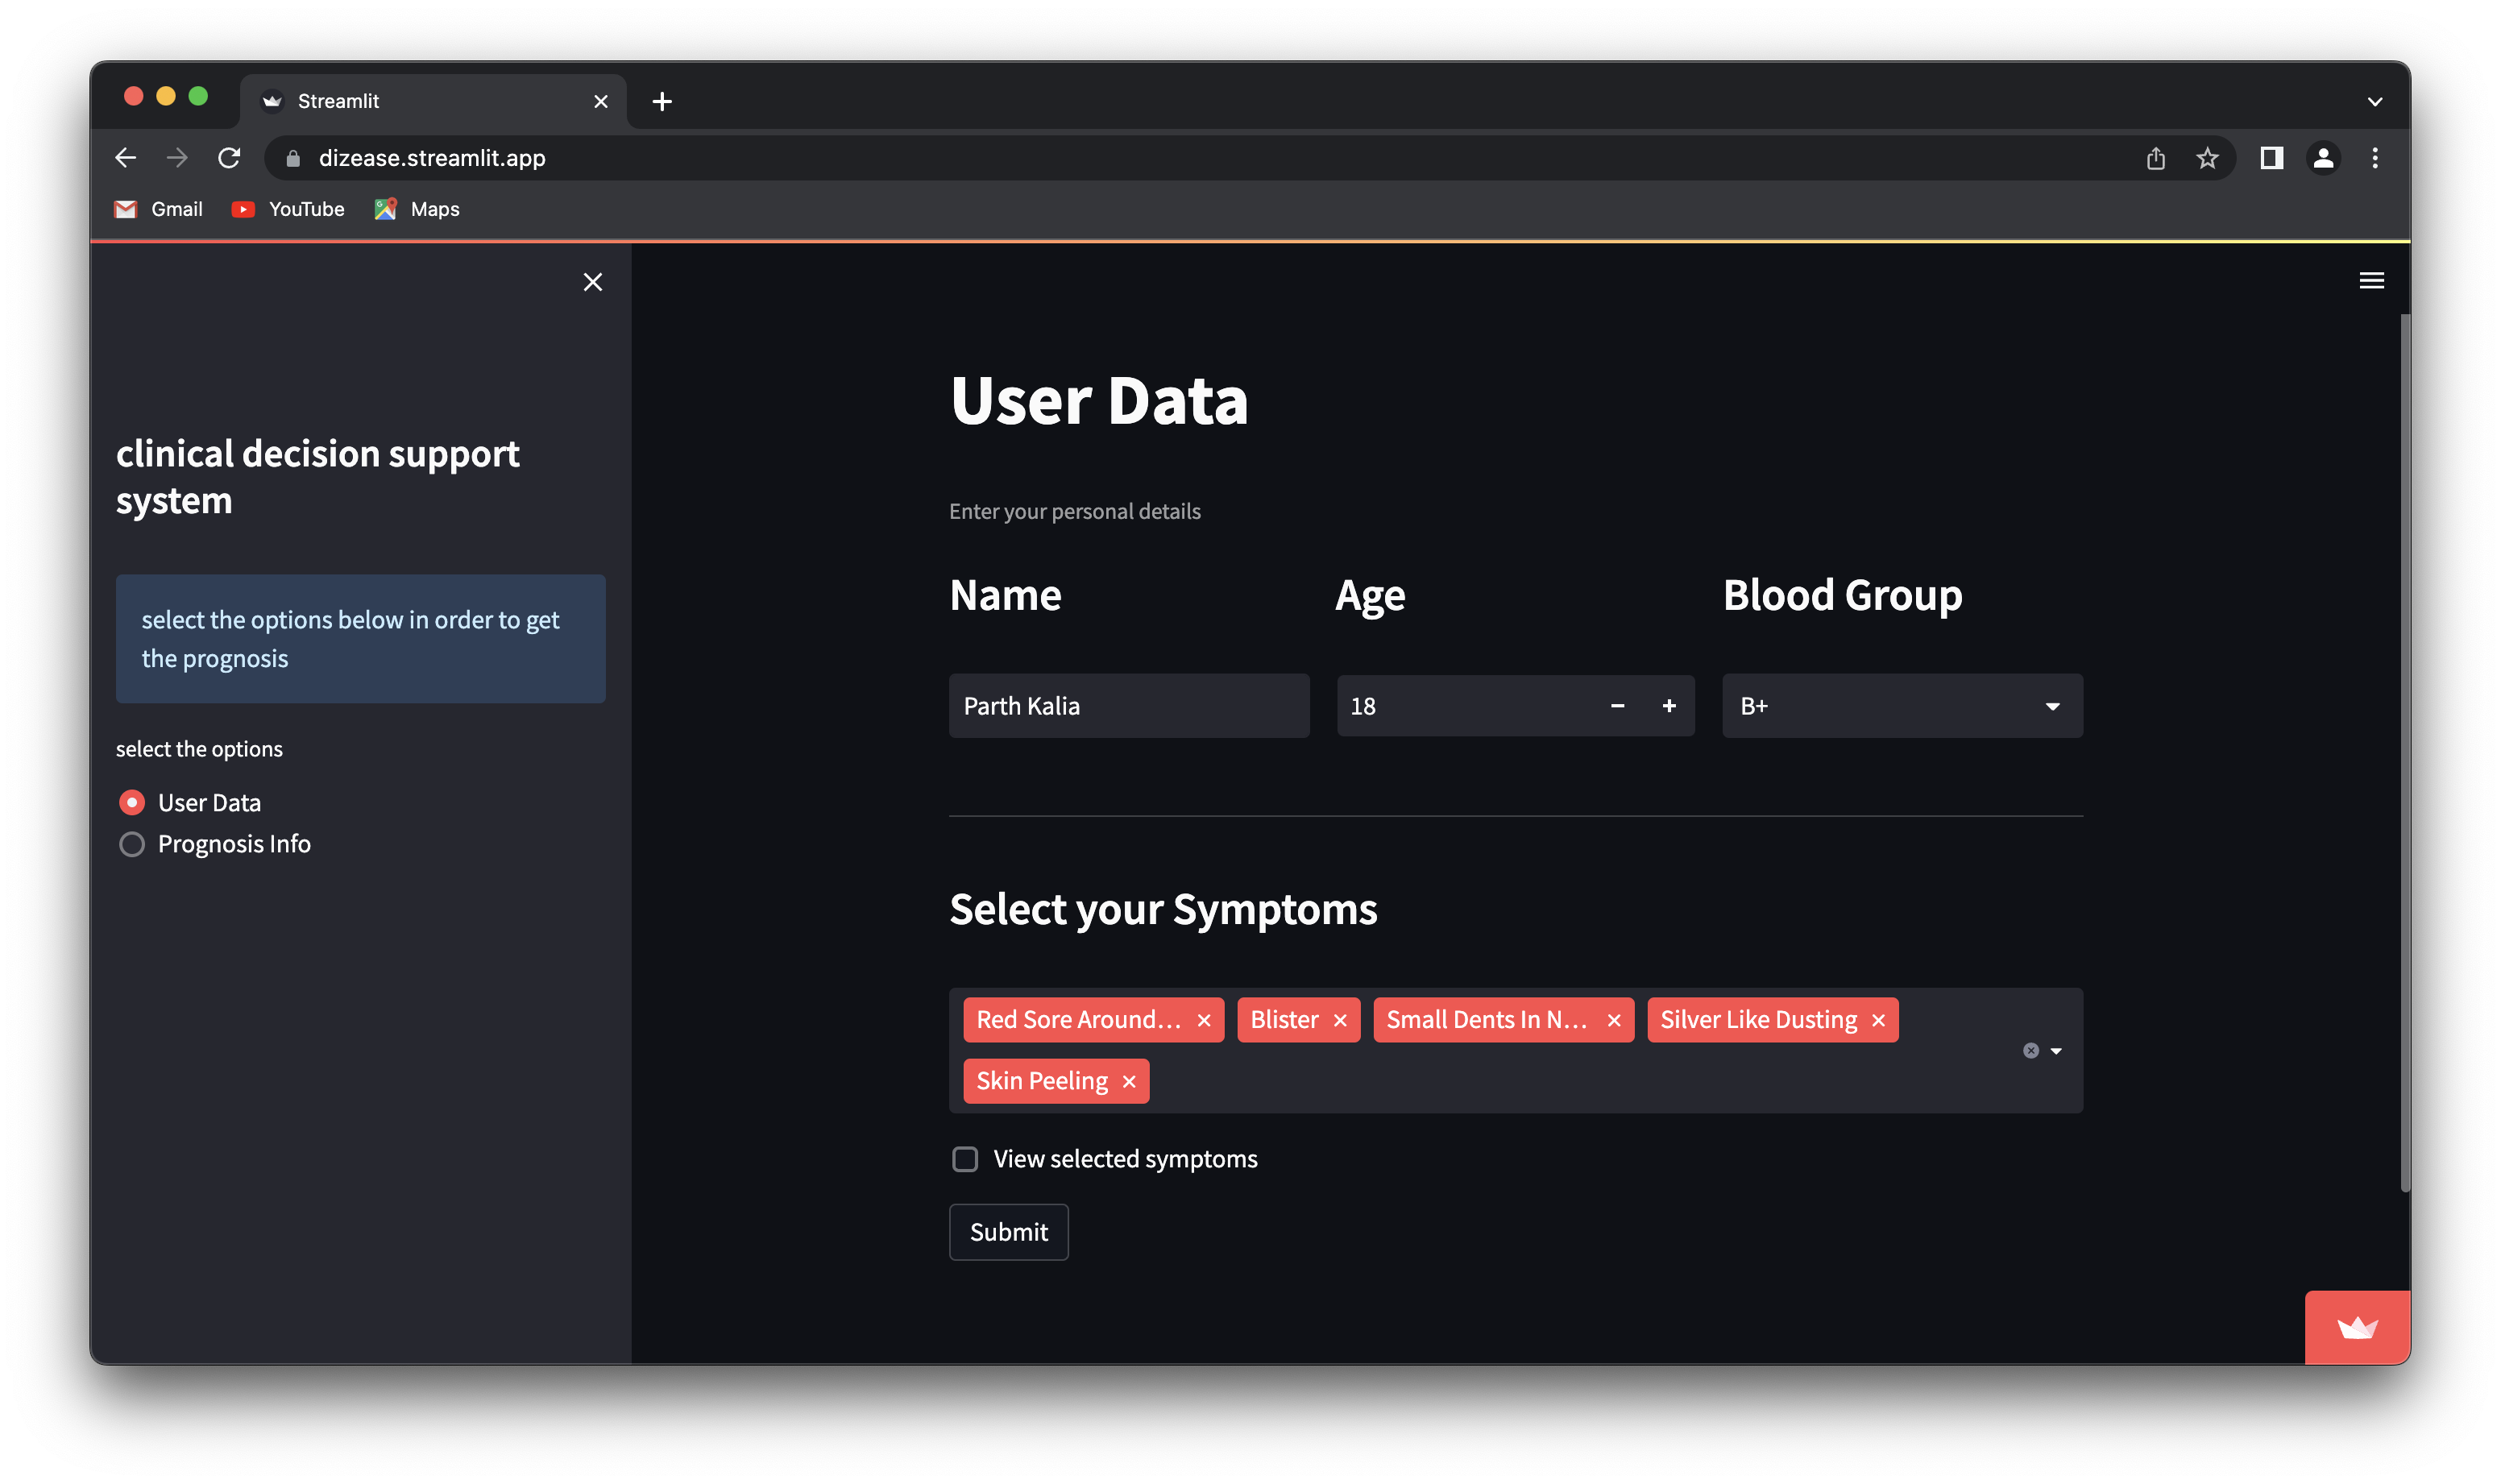Click the Streamlit crown badge at bottom right
The height and width of the screenshot is (1484, 2501).
click(2357, 1327)
